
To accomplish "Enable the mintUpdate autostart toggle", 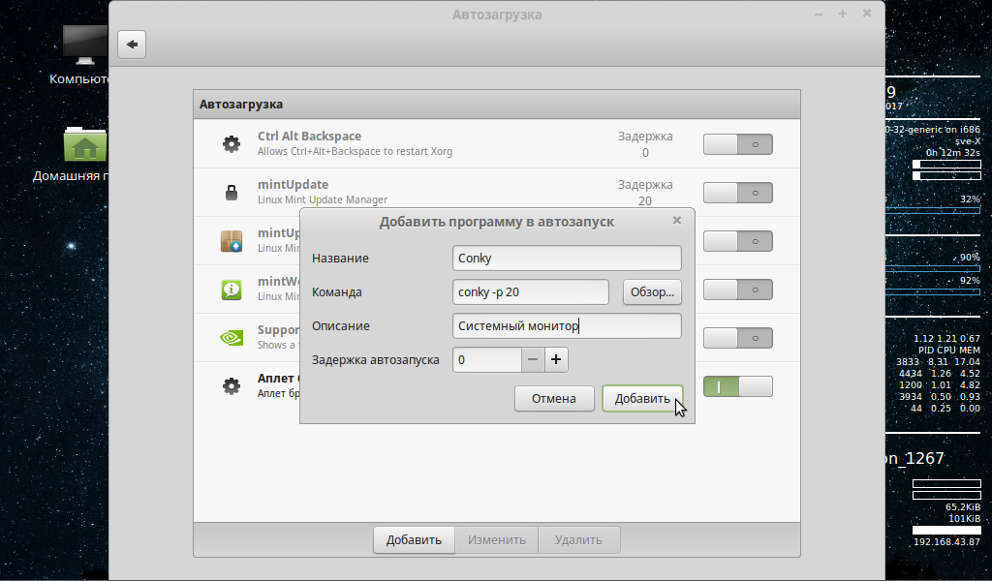I will tap(737, 192).
